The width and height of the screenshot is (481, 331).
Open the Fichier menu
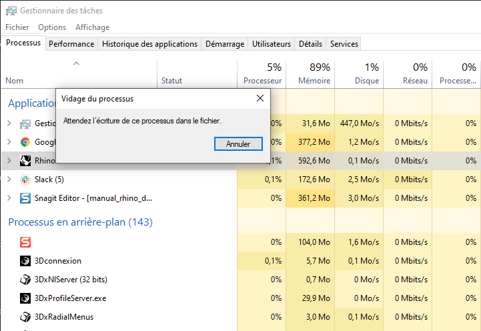(x=17, y=27)
